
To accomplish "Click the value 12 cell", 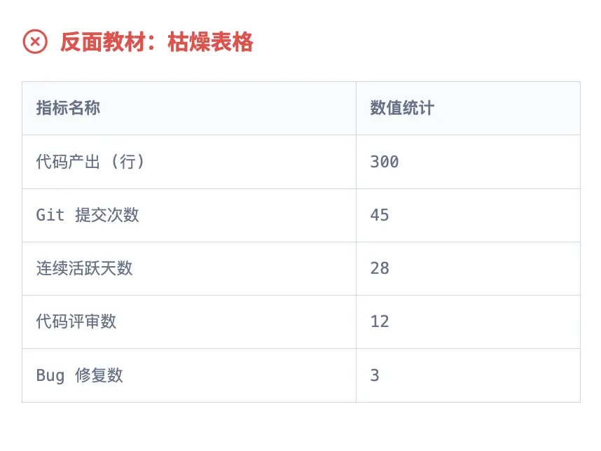I will [380, 321].
